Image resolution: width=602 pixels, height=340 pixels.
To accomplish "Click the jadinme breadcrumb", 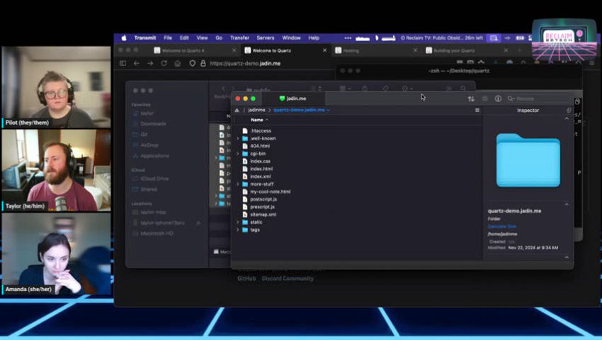I will click(x=256, y=110).
